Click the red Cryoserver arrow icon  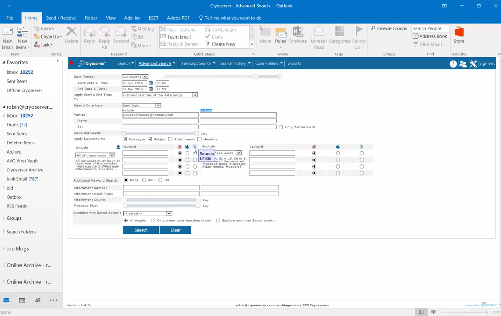pyautogui.click(x=71, y=63)
